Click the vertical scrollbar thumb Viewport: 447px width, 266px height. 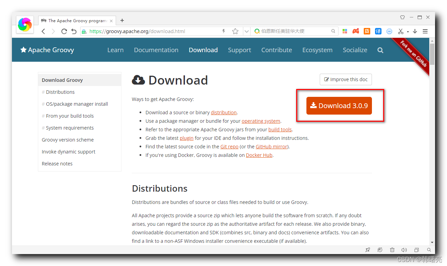coord(432,54)
